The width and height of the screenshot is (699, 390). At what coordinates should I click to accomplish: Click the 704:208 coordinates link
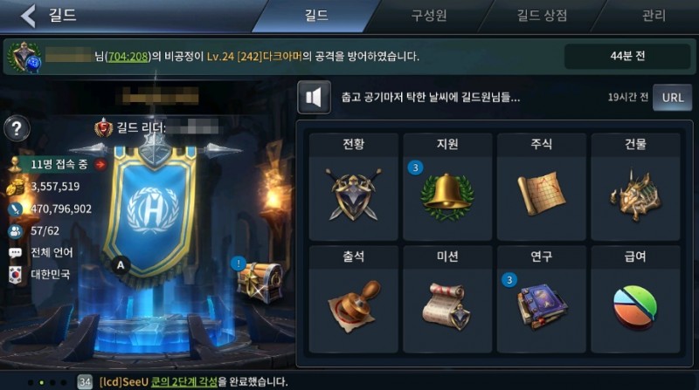[x=128, y=57]
